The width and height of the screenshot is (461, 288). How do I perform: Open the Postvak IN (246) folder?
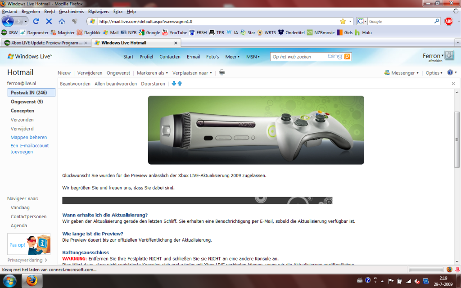[x=32, y=93]
